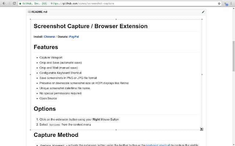The image size is (235, 146).
Task: Bookmark this page with the star icon
Action: click(x=219, y=3)
